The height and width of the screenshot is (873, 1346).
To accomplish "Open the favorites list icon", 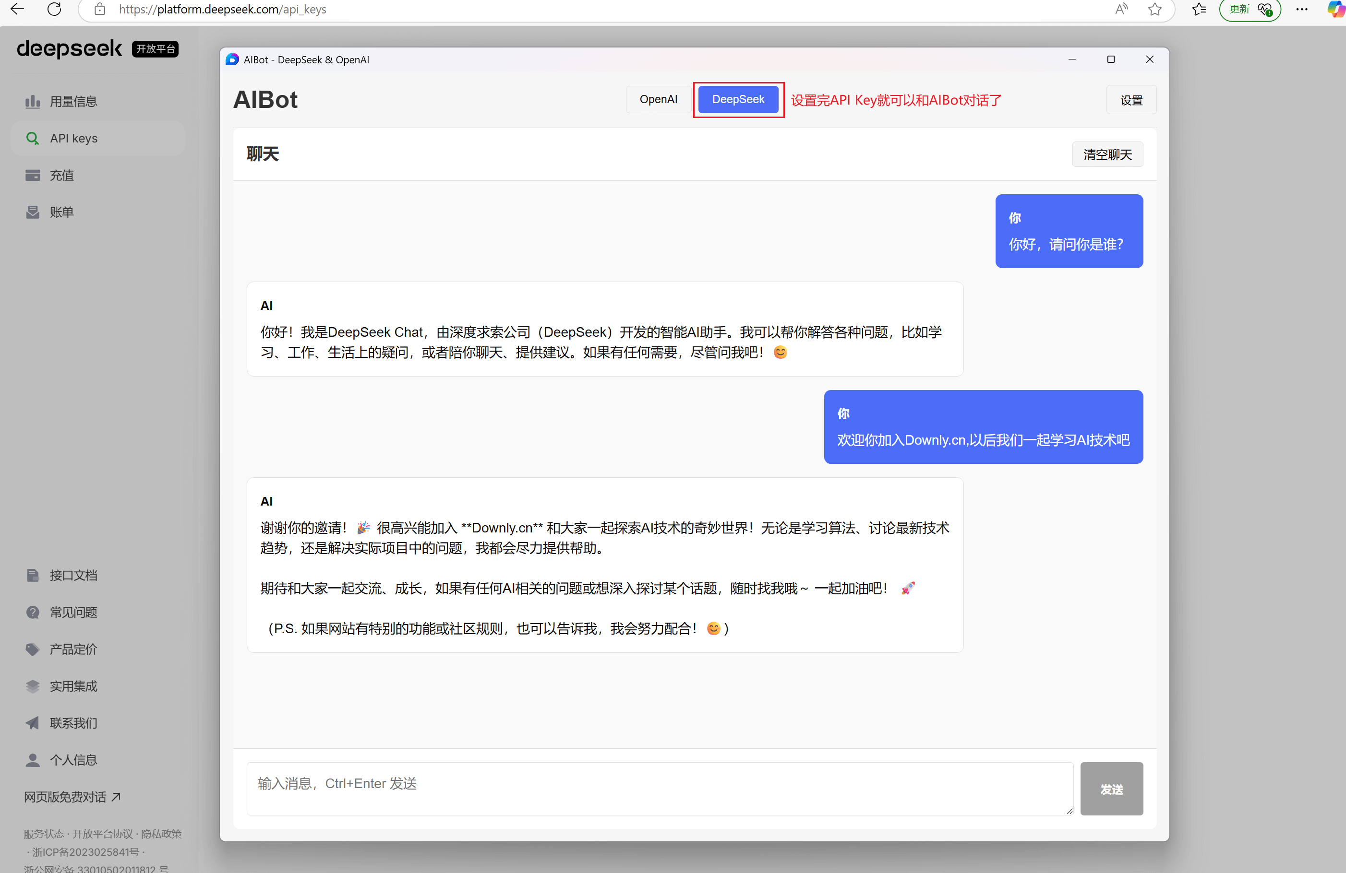I will pyautogui.click(x=1199, y=9).
